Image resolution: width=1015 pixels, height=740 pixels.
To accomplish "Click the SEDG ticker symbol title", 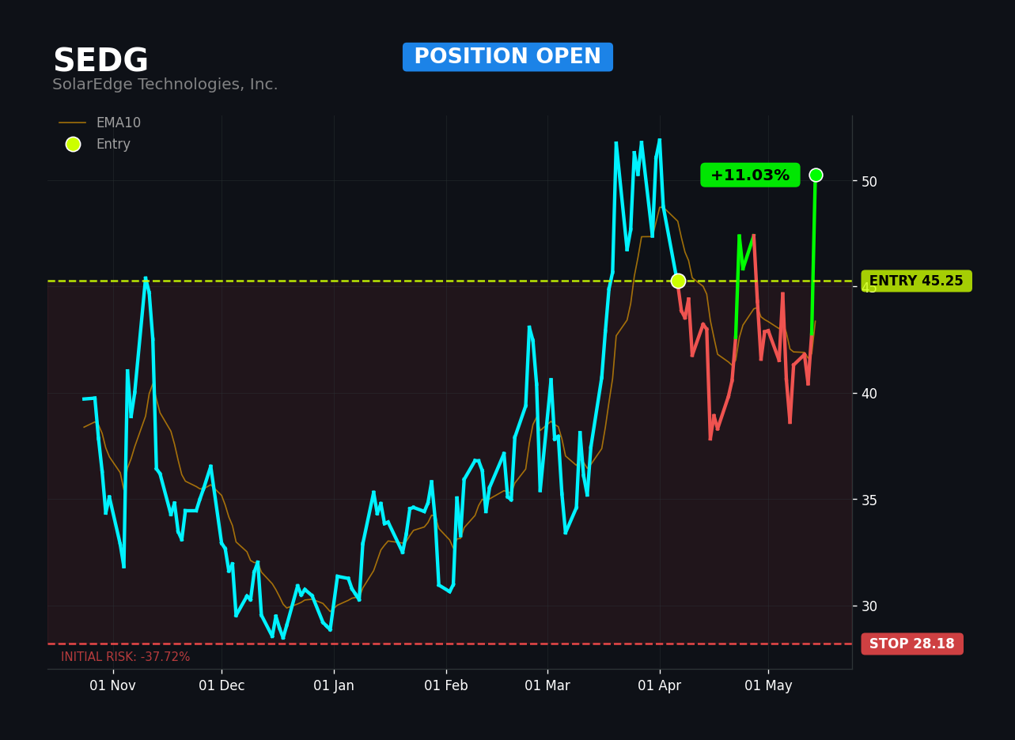I will (100, 61).
